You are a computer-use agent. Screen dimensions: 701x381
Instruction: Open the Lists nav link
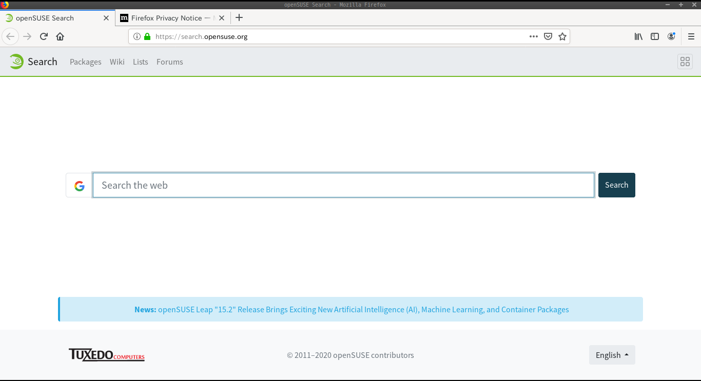tap(140, 62)
